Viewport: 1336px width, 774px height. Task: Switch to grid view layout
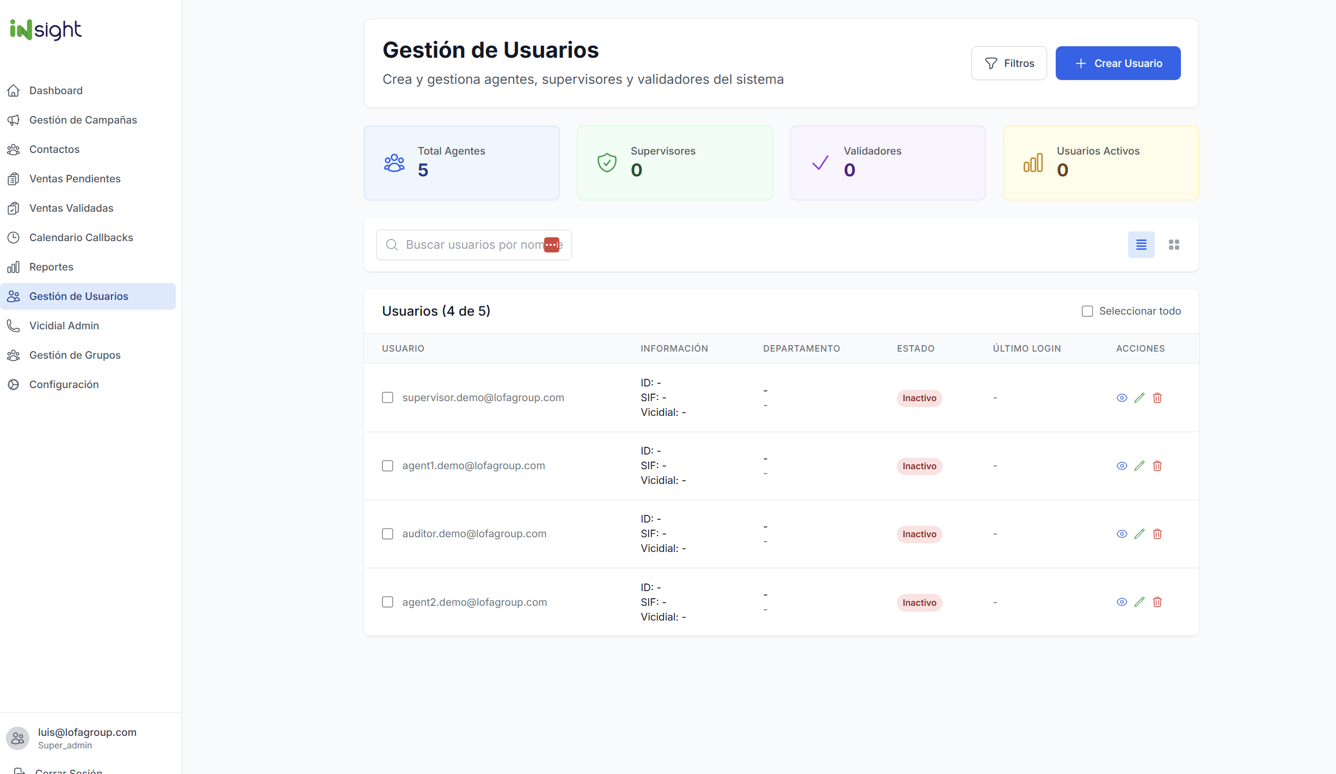click(x=1174, y=244)
